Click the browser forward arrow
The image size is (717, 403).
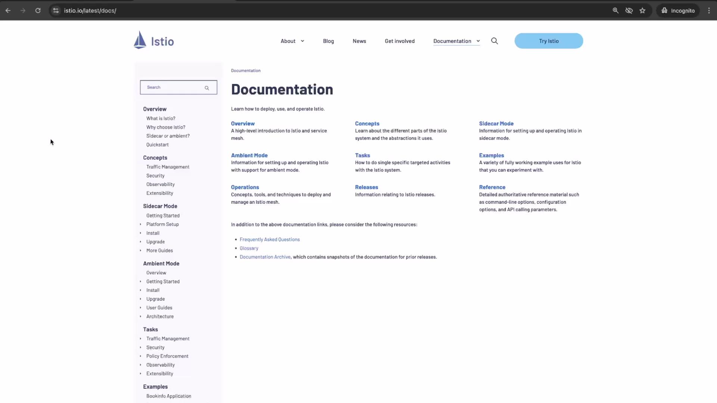click(x=23, y=10)
